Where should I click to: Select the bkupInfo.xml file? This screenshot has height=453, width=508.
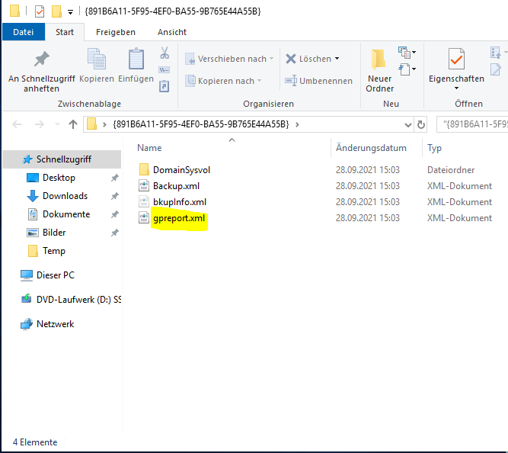pos(180,202)
